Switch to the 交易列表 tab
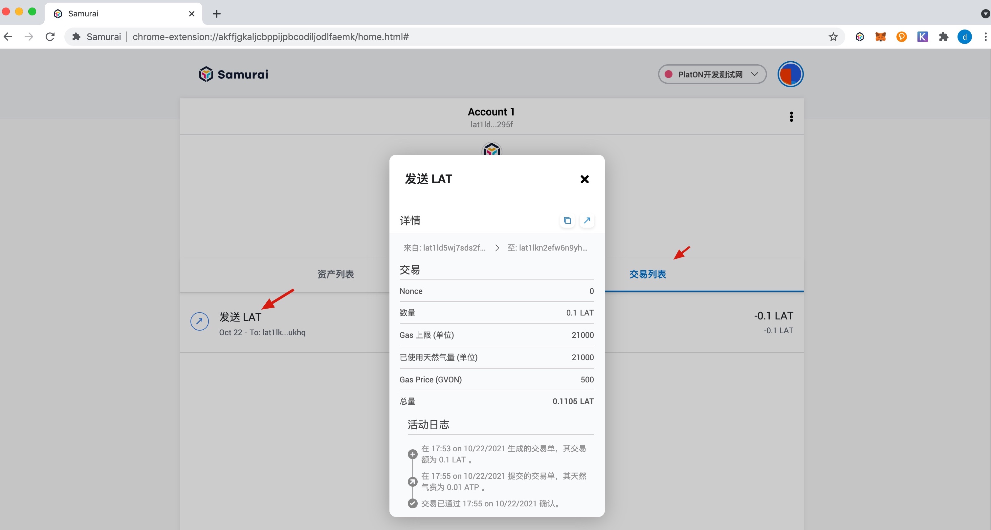 pos(648,274)
